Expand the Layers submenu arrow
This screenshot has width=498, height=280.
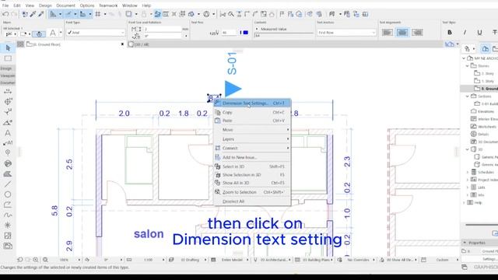tap(288, 138)
